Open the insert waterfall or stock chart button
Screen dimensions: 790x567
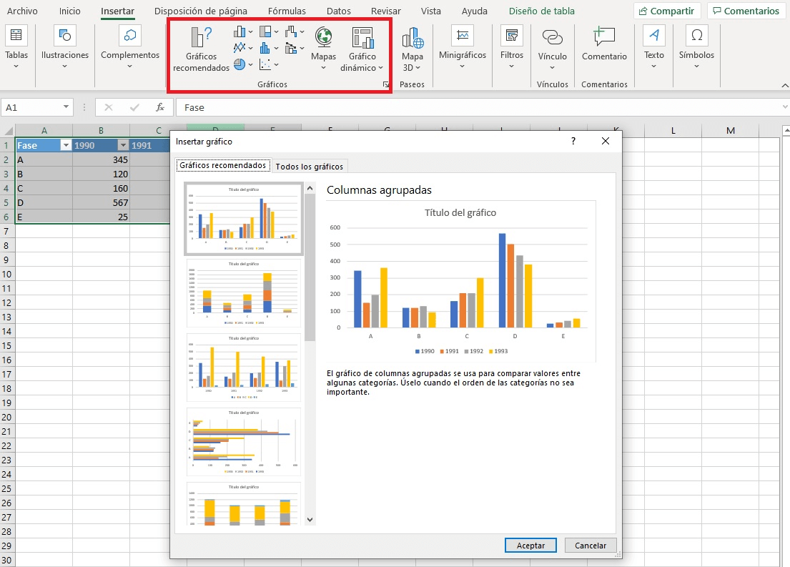(295, 32)
